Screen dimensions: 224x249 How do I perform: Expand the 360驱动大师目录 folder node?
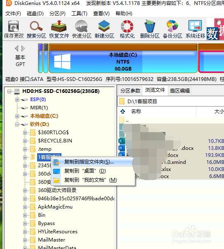click(25, 190)
